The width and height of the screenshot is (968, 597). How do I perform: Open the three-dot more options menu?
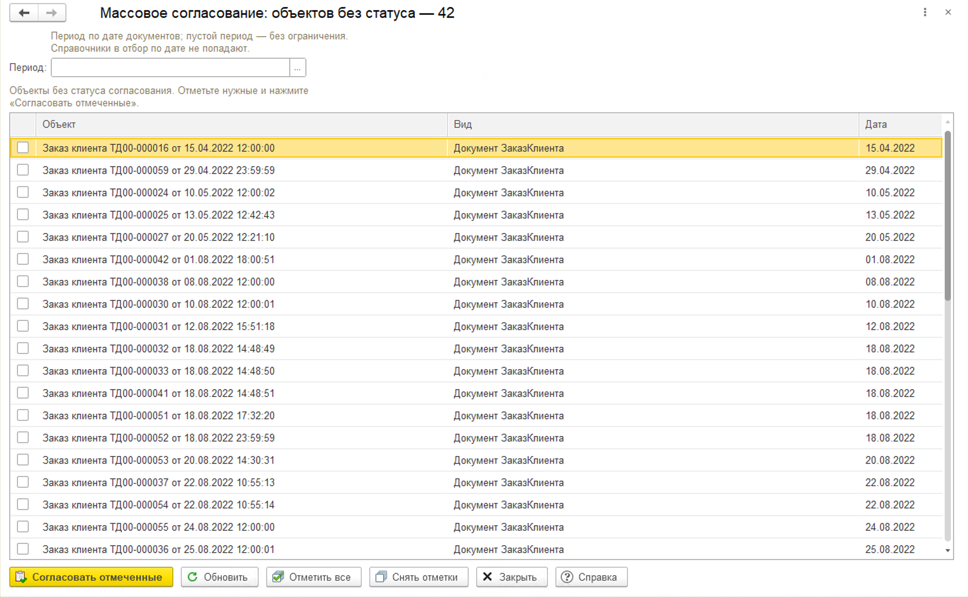coord(925,12)
